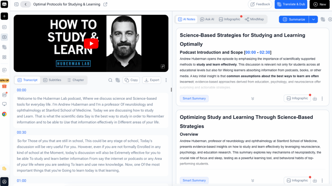This screenshot has height=186, width=332.
Task: Switch to the Chapter tab
Action: 76,80
